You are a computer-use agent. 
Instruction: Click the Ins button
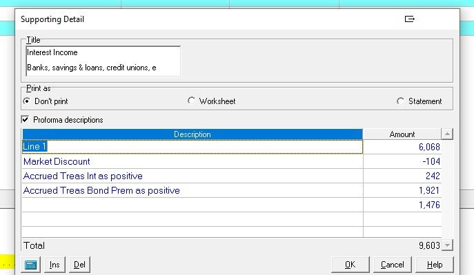tap(55, 265)
